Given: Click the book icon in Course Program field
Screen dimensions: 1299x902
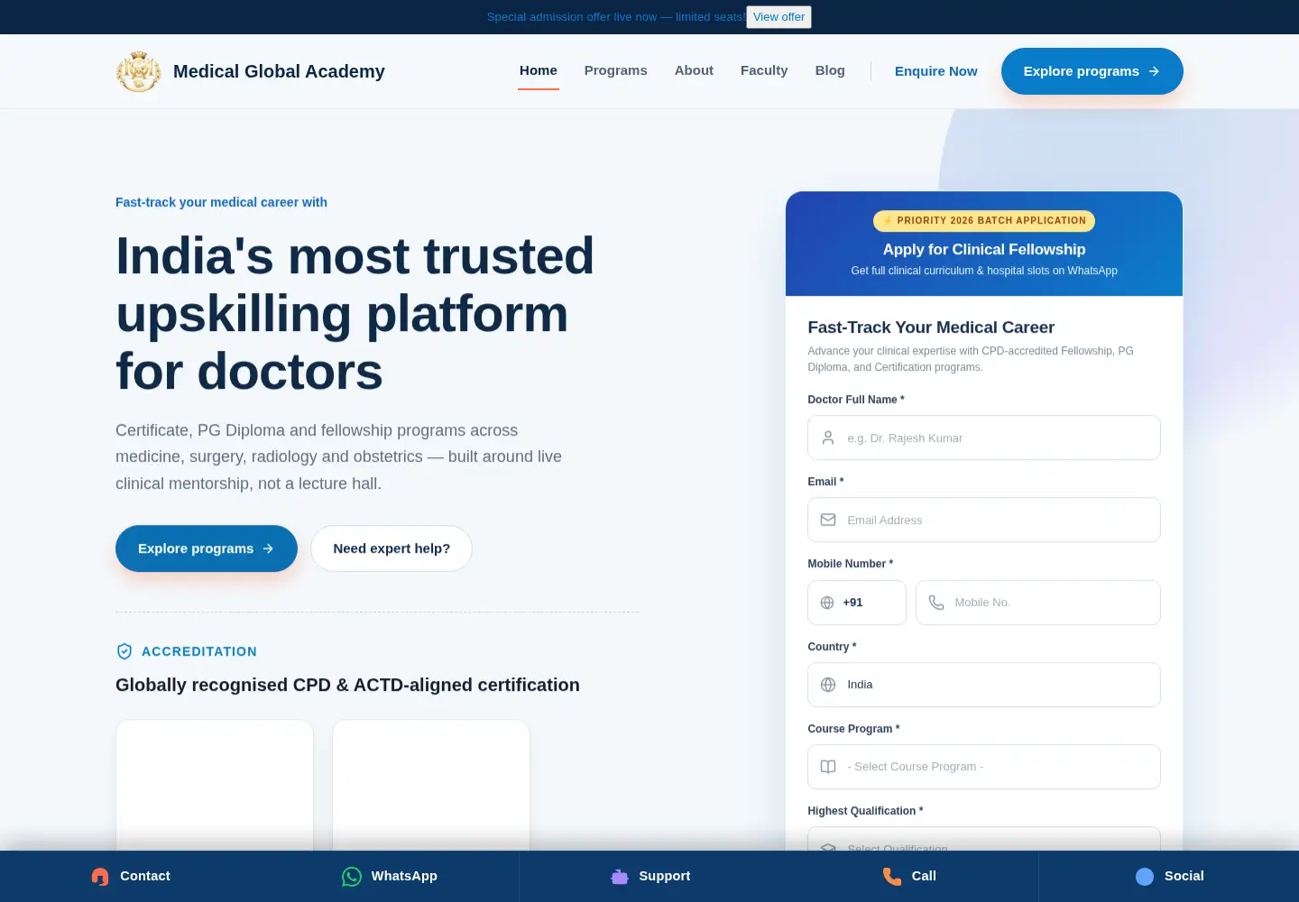Looking at the screenshot, I should [828, 767].
